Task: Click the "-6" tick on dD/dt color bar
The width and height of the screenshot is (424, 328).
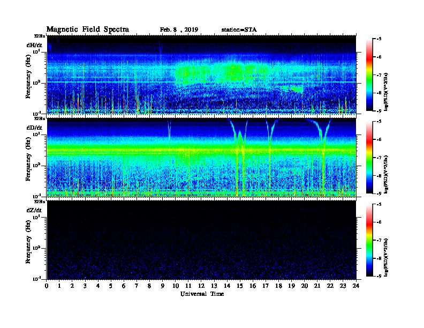Action: click(x=378, y=139)
